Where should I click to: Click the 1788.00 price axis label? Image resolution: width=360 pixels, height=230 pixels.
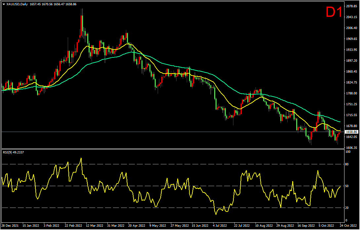pos(352,93)
